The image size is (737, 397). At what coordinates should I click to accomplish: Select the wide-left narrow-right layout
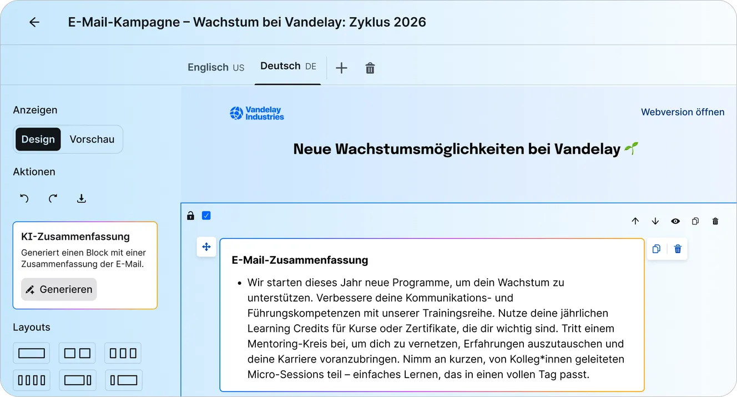pos(77,380)
